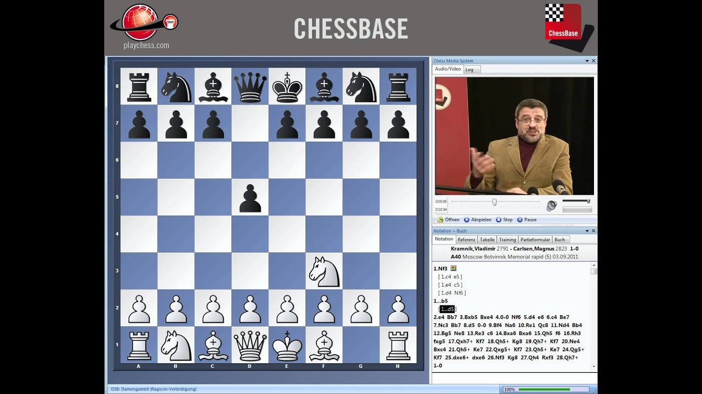Open a media file with Öffnen
The width and height of the screenshot is (702, 394).
click(x=448, y=219)
